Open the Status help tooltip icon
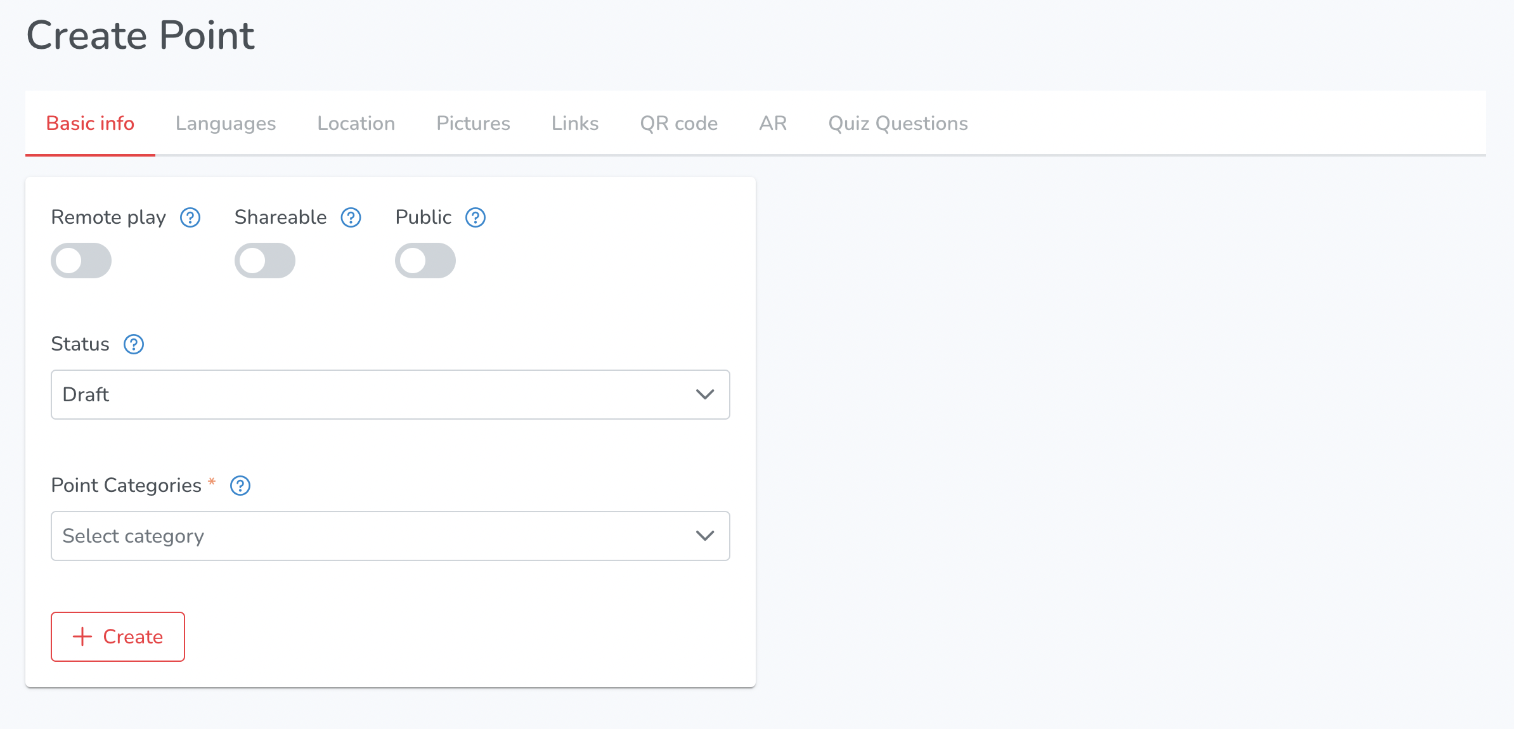 tap(134, 344)
